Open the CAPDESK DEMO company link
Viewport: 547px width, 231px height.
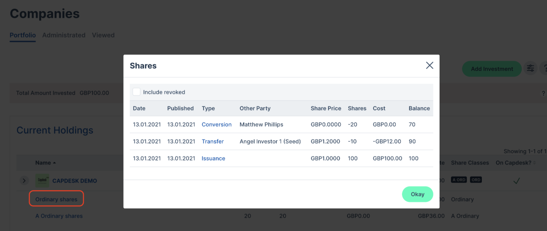pyautogui.click(x=74, y=181)
